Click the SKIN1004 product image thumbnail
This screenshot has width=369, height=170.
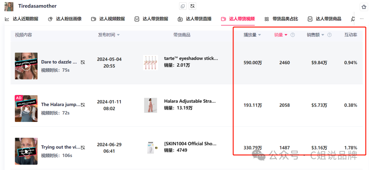point(151,148)
